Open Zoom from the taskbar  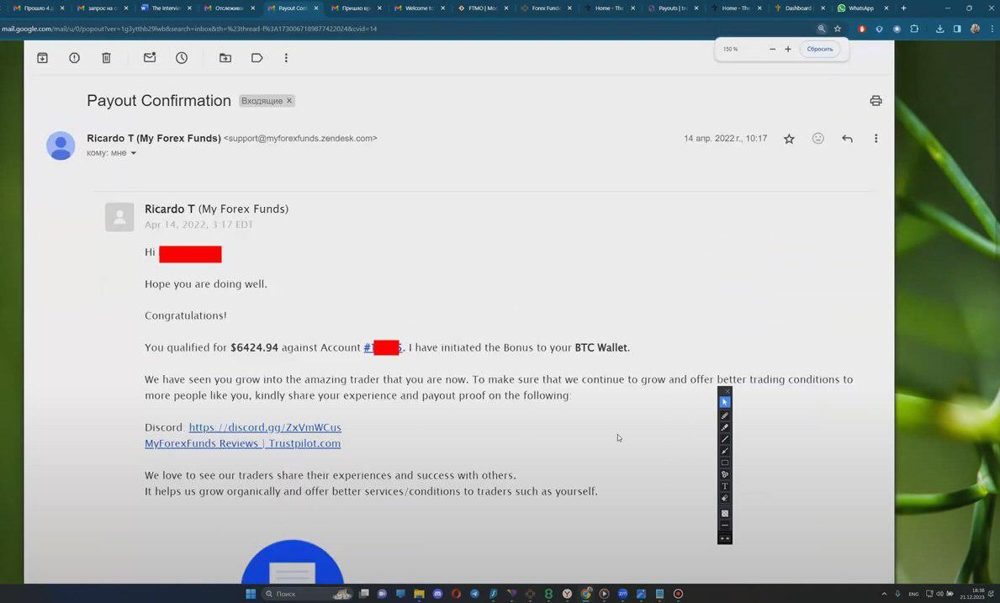coord(622,594)
